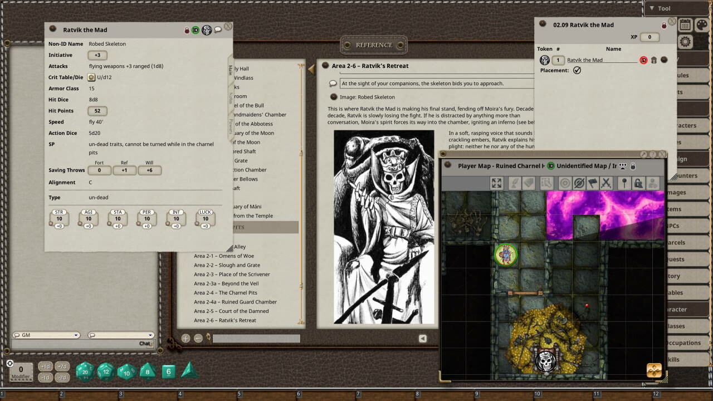Click the XP input field in the encounter window

[x=649, y=37]
